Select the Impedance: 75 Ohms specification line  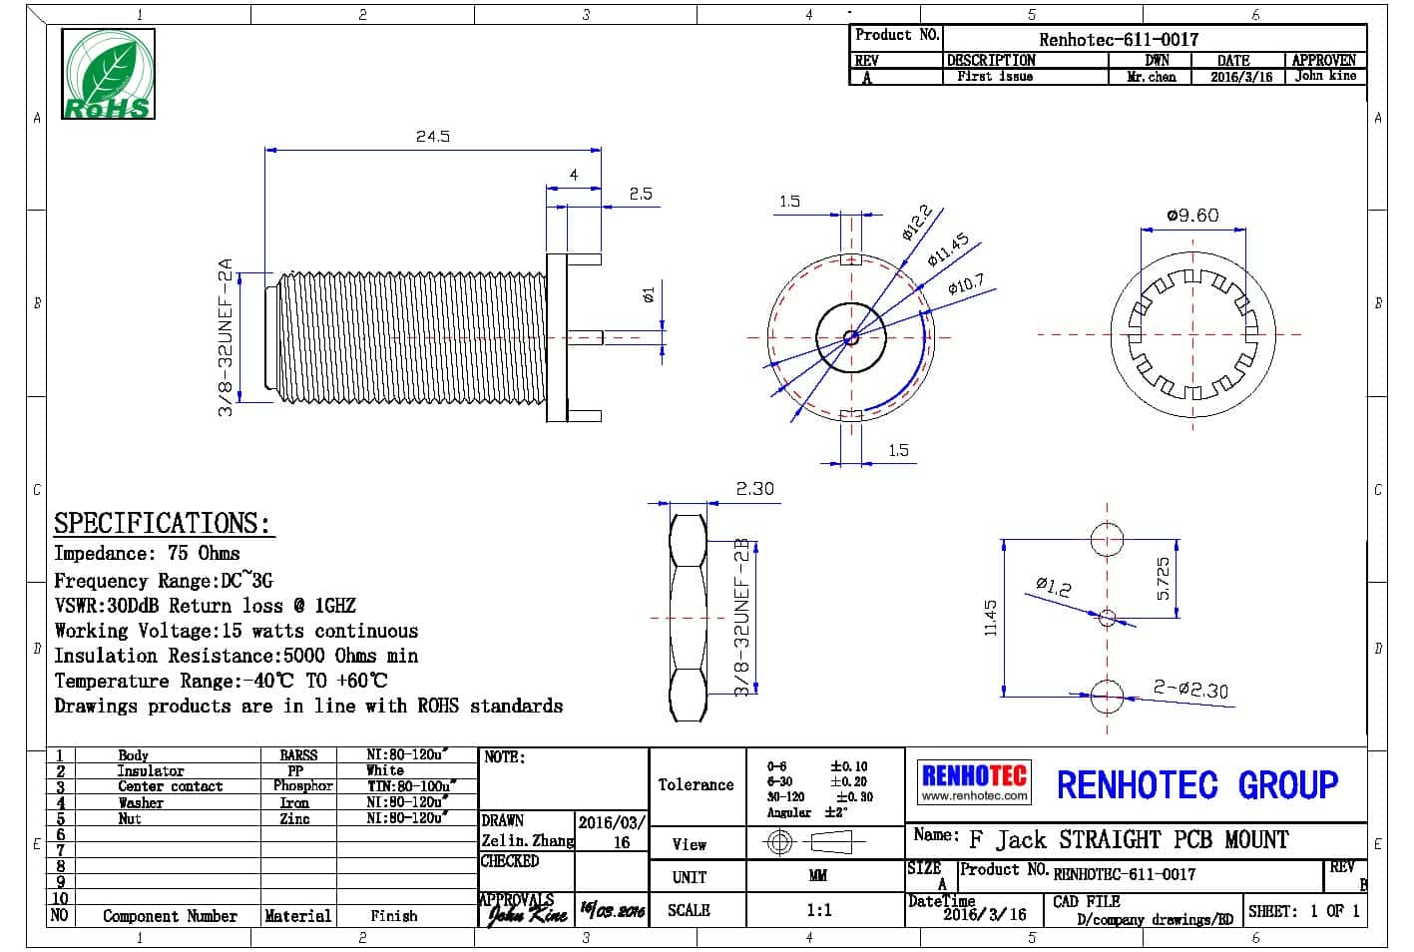click(147, 553)
